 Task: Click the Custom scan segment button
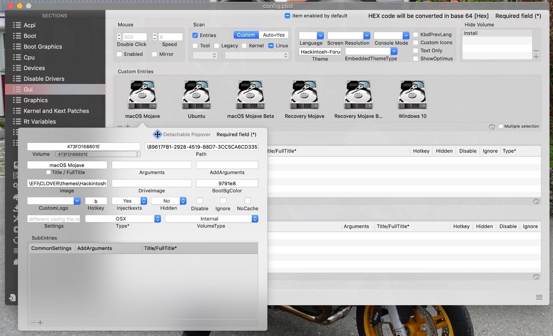[x=246, y=35]
